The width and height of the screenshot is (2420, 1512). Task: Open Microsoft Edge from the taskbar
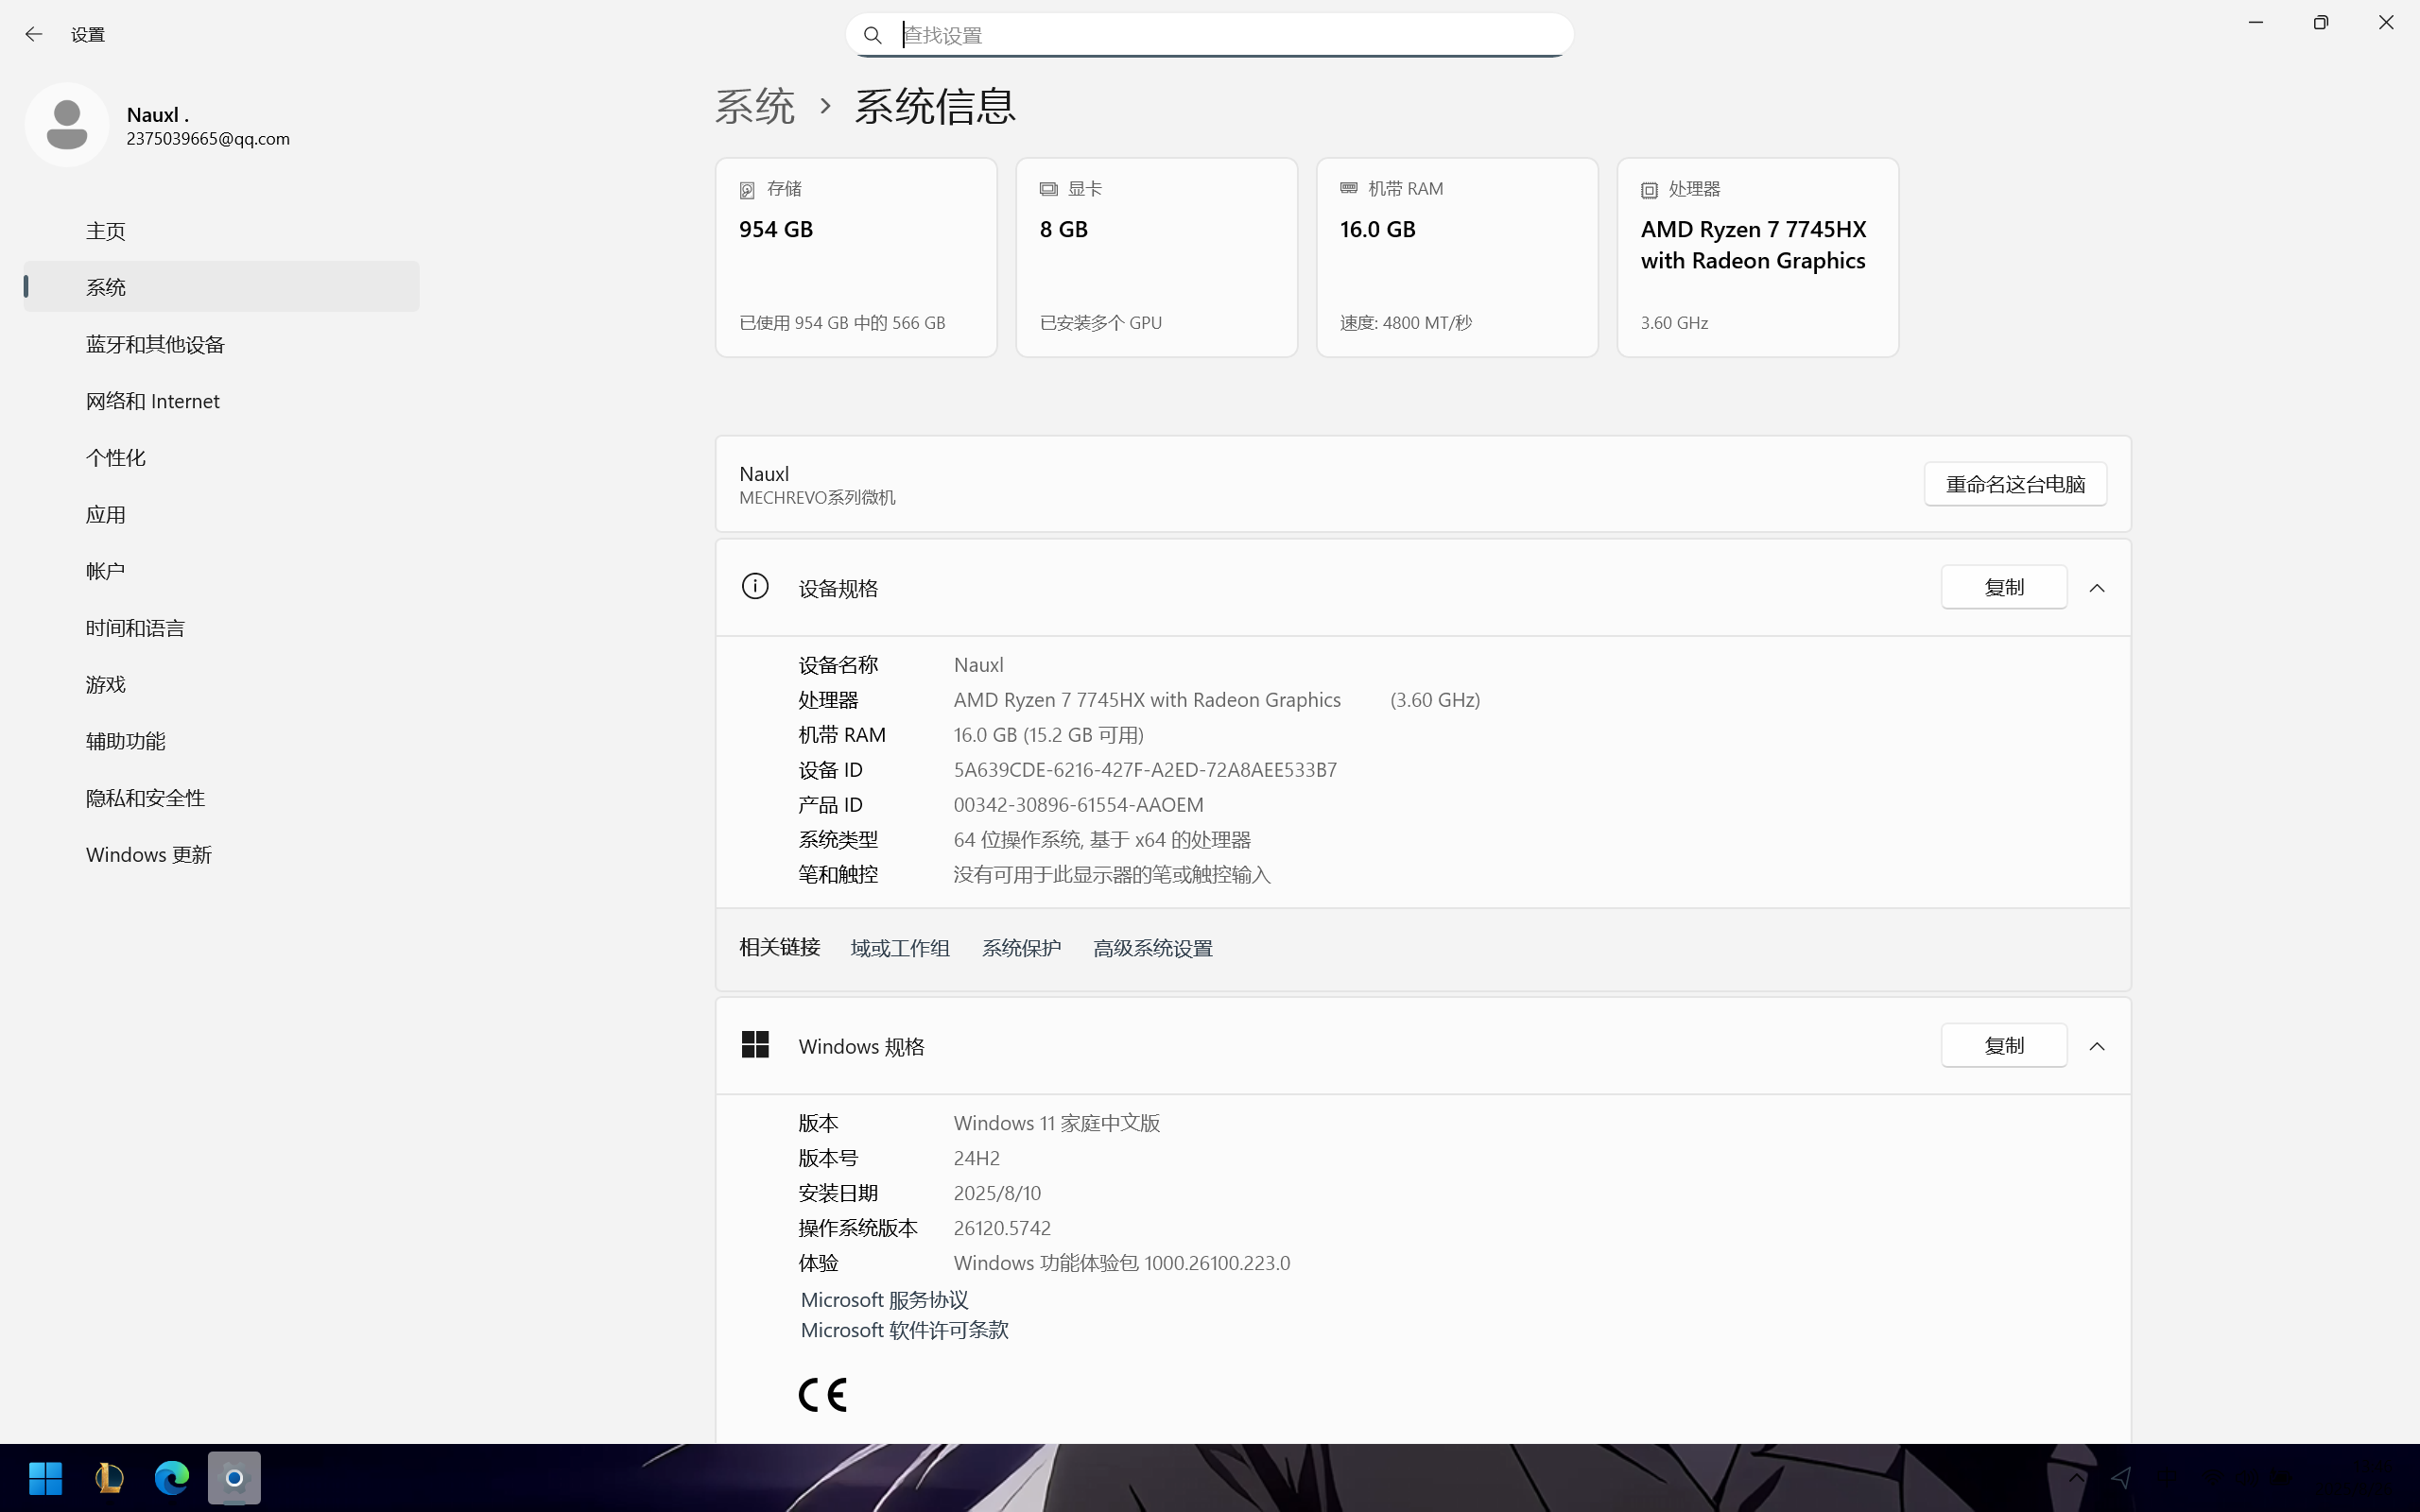coord(172,1477)
